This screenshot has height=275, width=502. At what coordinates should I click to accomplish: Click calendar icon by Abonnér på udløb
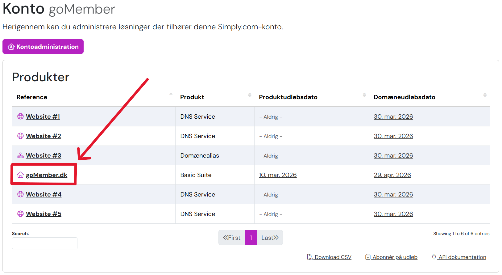[x=368, y=257]
